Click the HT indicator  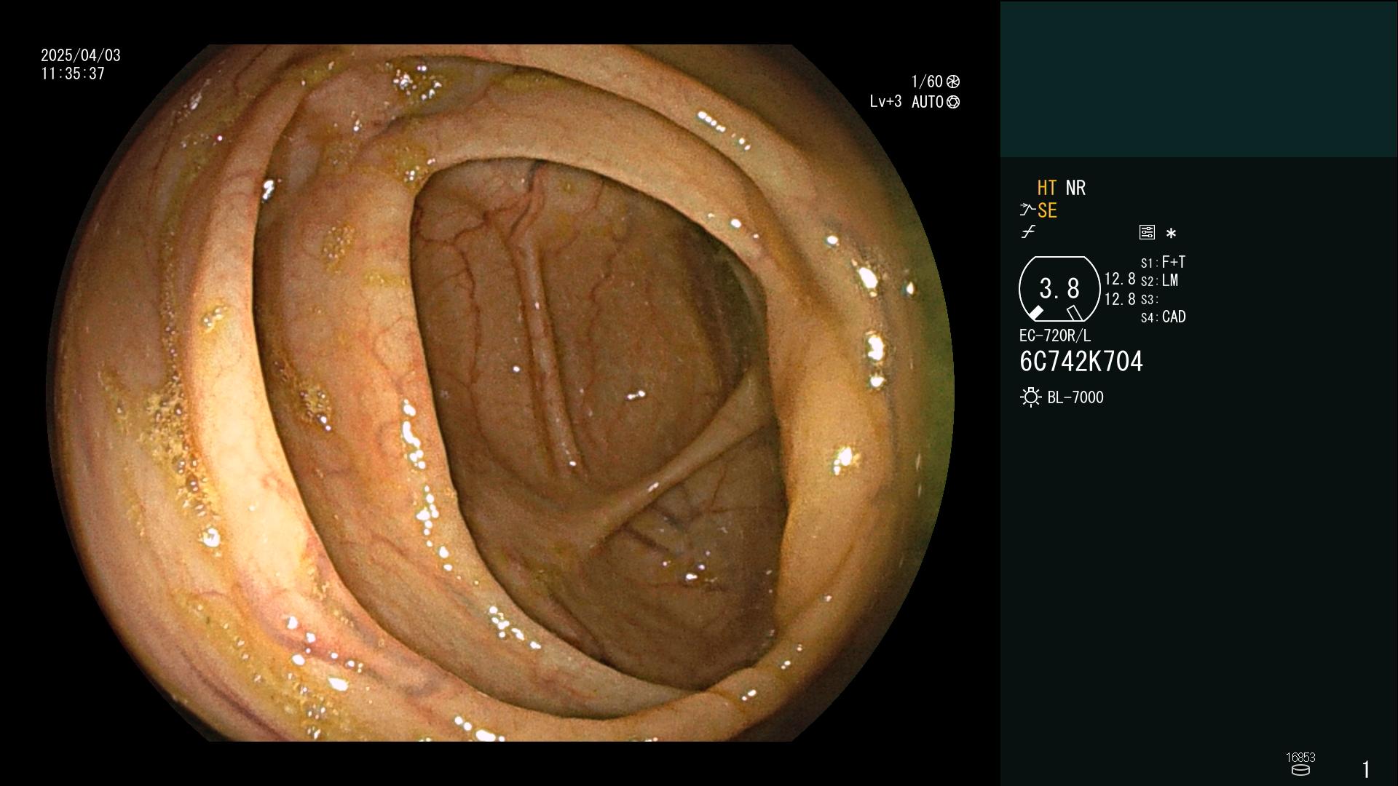(x=1047, y=188)
